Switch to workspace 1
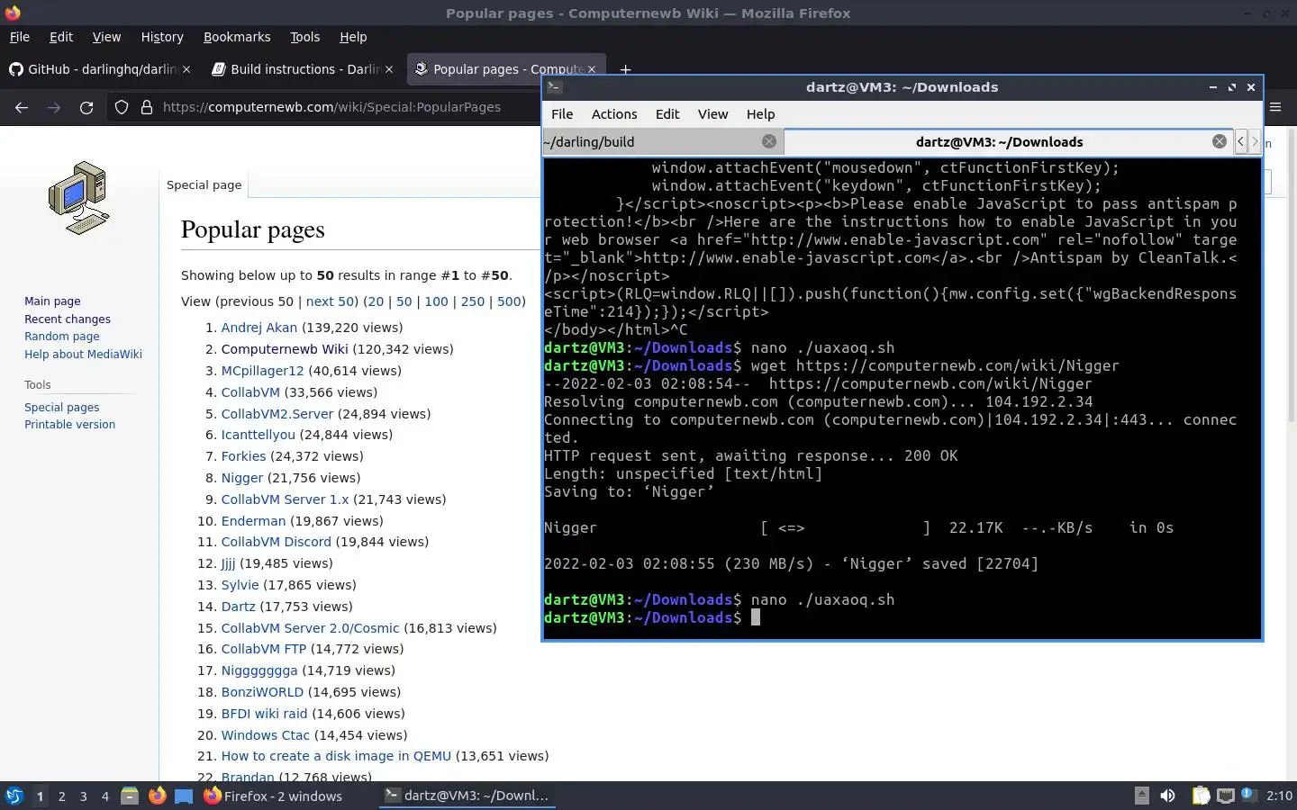The image size is (1297, 810). [40, 796]
